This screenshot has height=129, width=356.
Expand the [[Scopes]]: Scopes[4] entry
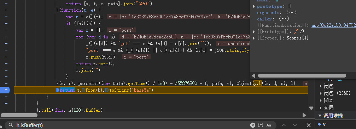point(254,38)
